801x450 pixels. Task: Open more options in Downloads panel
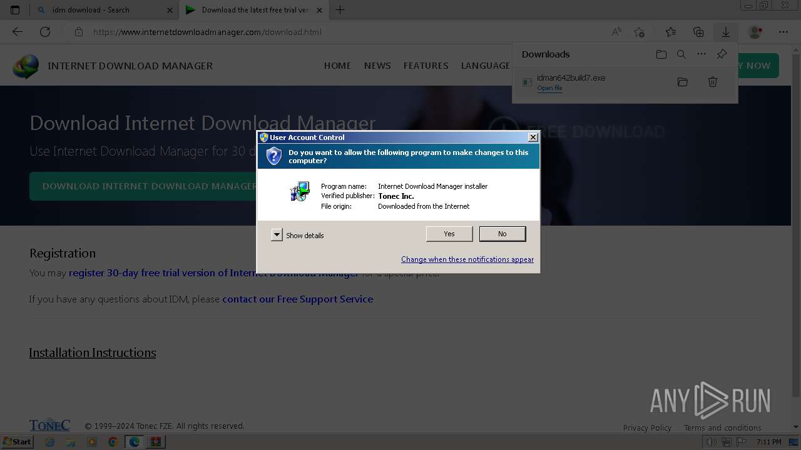pyautogui.click(x=702, y=54)
